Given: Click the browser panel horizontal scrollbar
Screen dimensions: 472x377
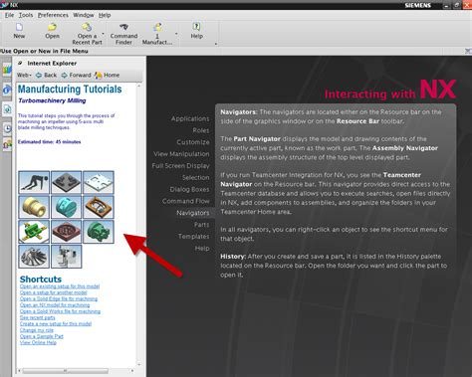Looking at the screenshot, I should point(66,370).
